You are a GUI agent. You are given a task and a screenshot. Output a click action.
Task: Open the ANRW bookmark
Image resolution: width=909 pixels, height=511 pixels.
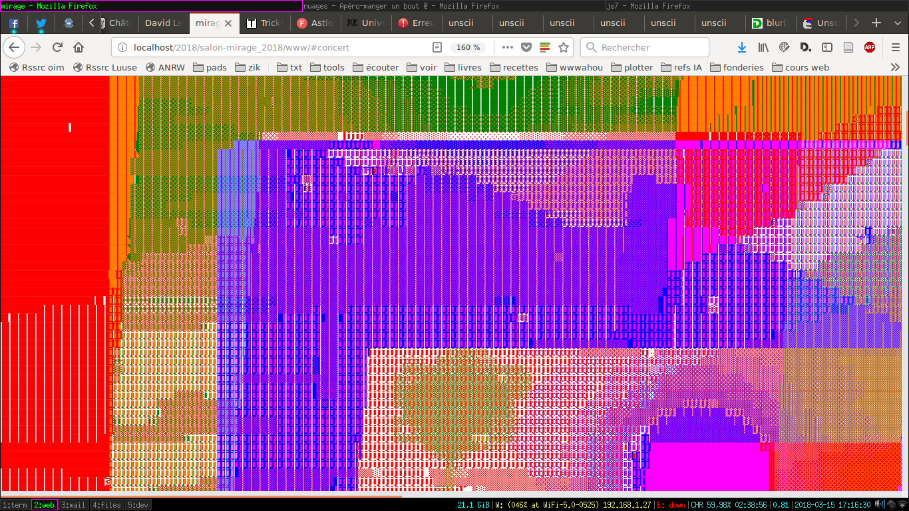point(168,67)
